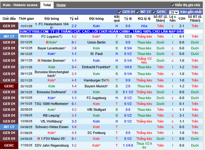Viewport: 205px width, 150px height.
Task: Click the FC Augsburg team name
Action: tap(96, 98)
